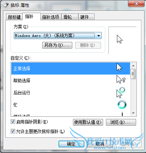Open the 方案 scheme dropdown arrow

coord(99,35)
